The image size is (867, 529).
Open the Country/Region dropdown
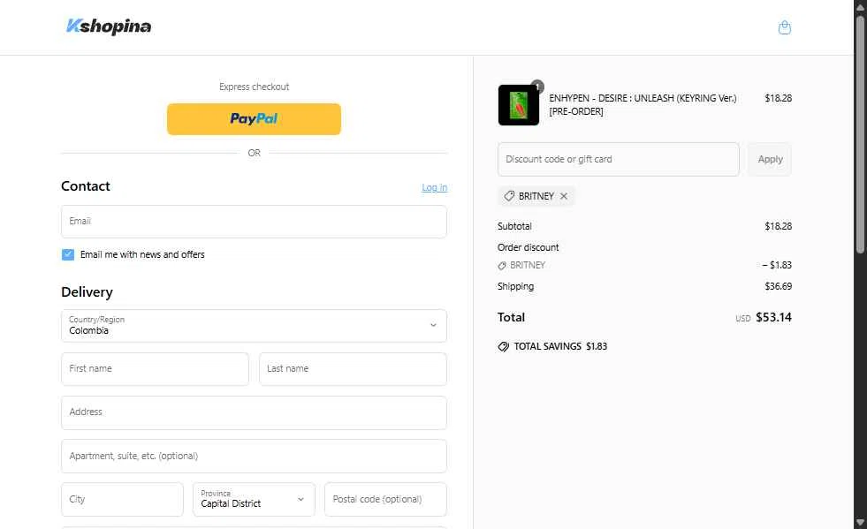pyautogui.click(x=254, y=326)
